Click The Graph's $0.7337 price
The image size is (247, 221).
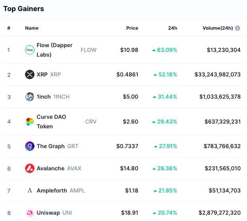127,146
